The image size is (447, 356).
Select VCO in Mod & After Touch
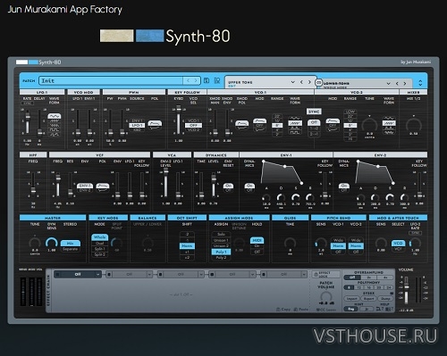(398, 243)
